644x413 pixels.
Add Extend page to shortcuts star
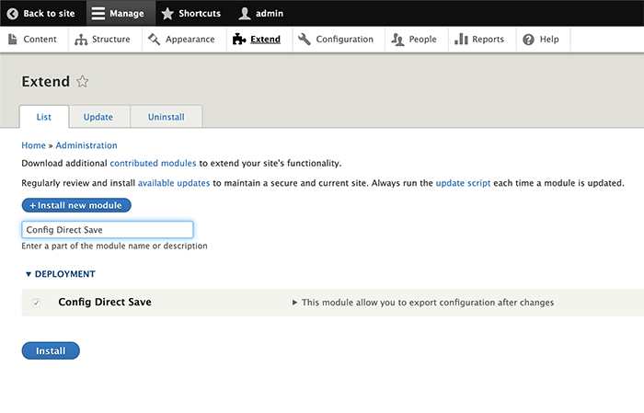[x=82, y=81]
